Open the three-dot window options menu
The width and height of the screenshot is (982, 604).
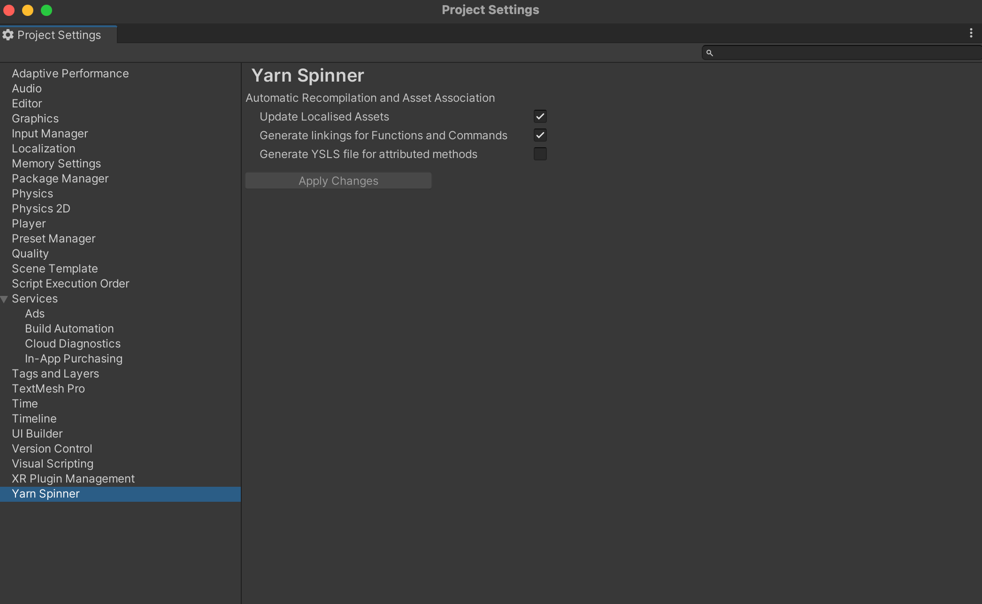971,33
